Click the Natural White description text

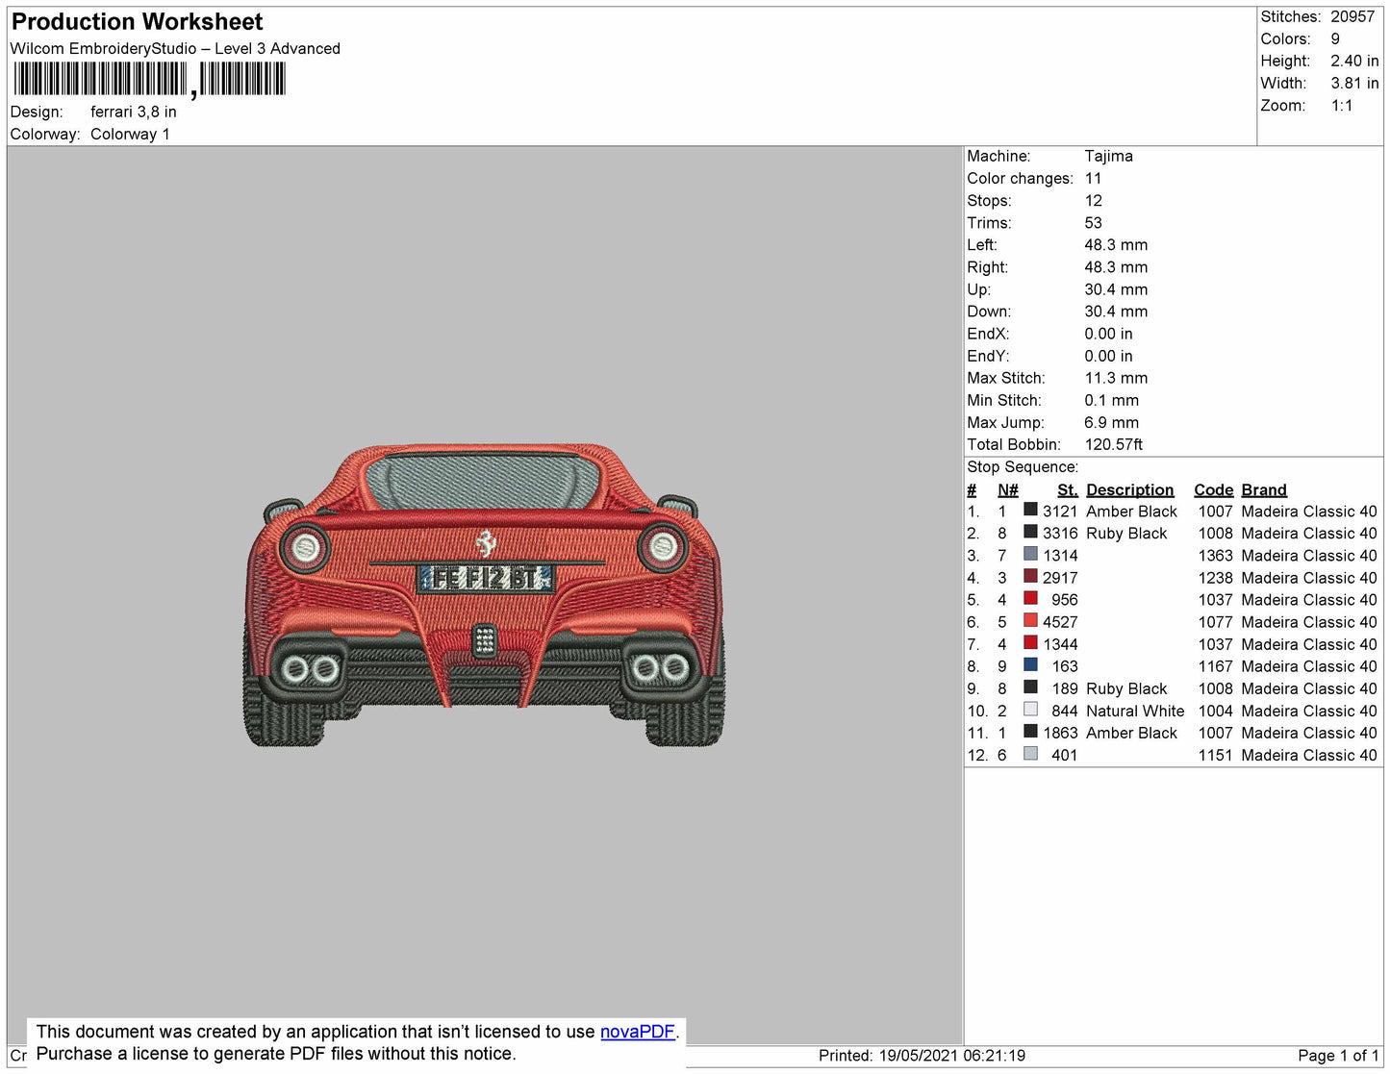pos(1135,711)
